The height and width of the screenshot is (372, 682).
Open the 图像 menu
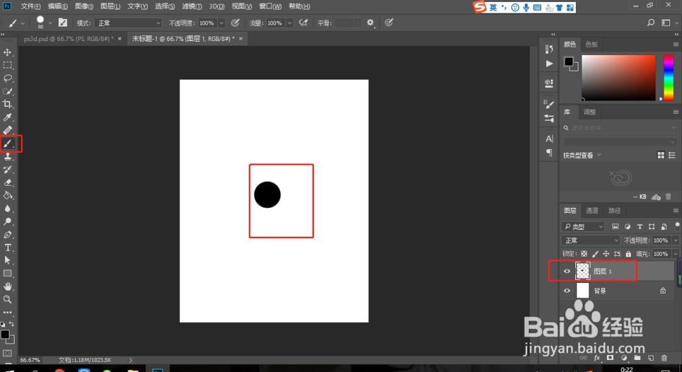pos(84,6)
